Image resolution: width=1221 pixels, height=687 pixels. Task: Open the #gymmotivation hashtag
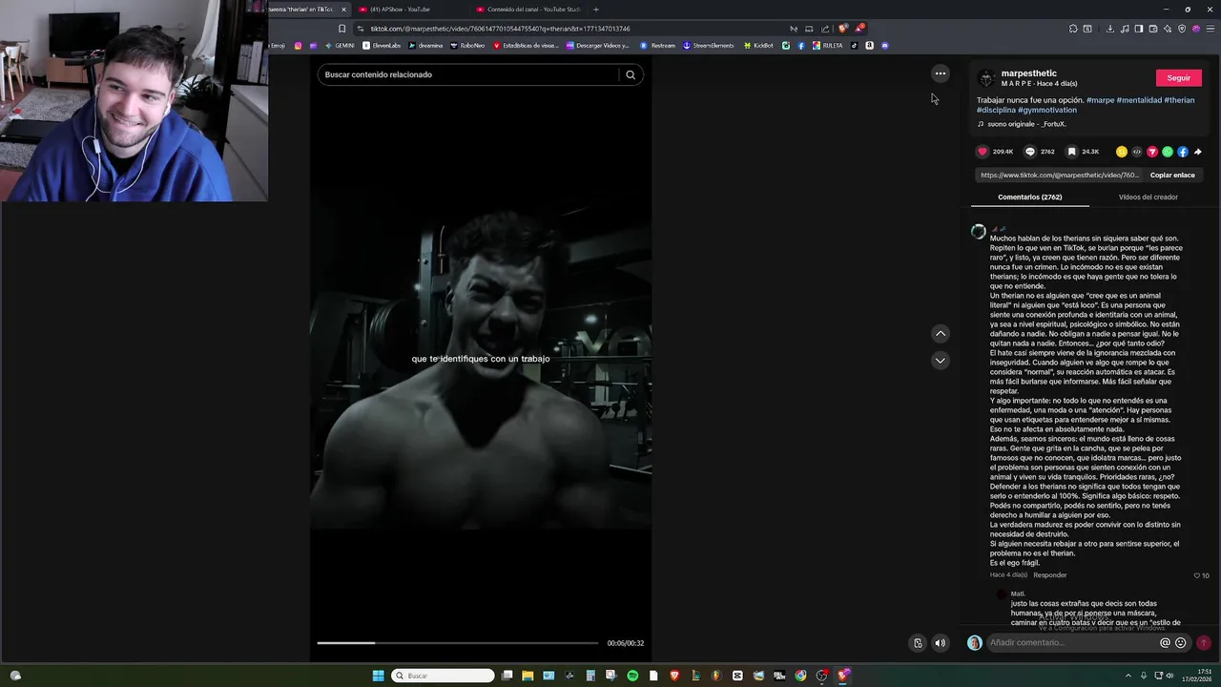[x=1047, y=110]
